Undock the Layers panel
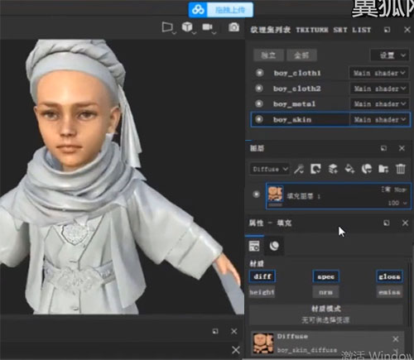 383,148
